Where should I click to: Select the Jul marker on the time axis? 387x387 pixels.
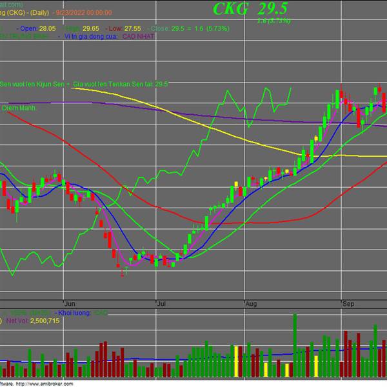click(x=161, y=304)
